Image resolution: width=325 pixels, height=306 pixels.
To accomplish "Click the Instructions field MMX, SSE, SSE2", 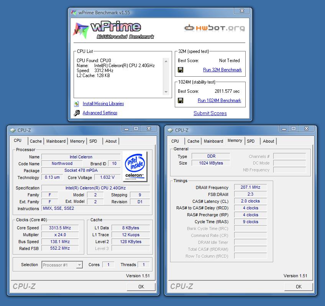I will point(95,208).
